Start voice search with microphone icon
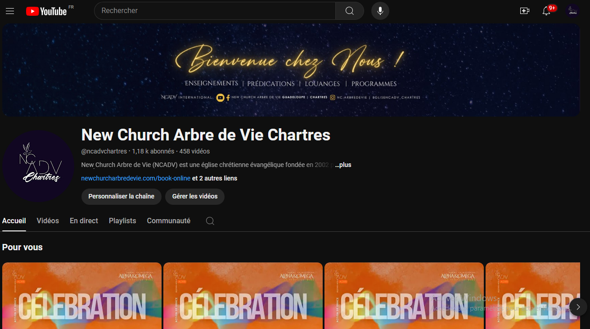The height and width of the screenshot is (329, 590). pos(380,11)
